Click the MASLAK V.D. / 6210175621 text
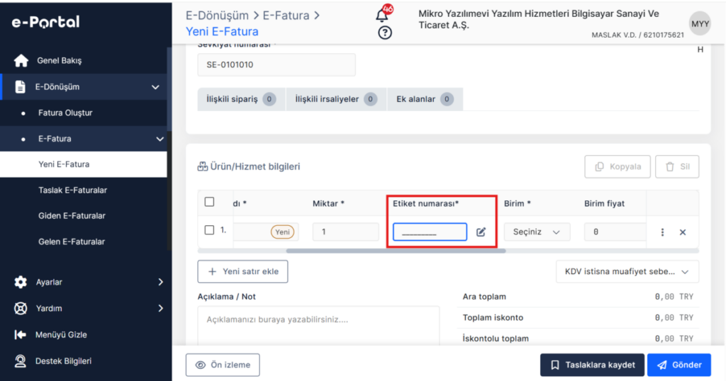 pyautogui.click(x=637, y=35)
